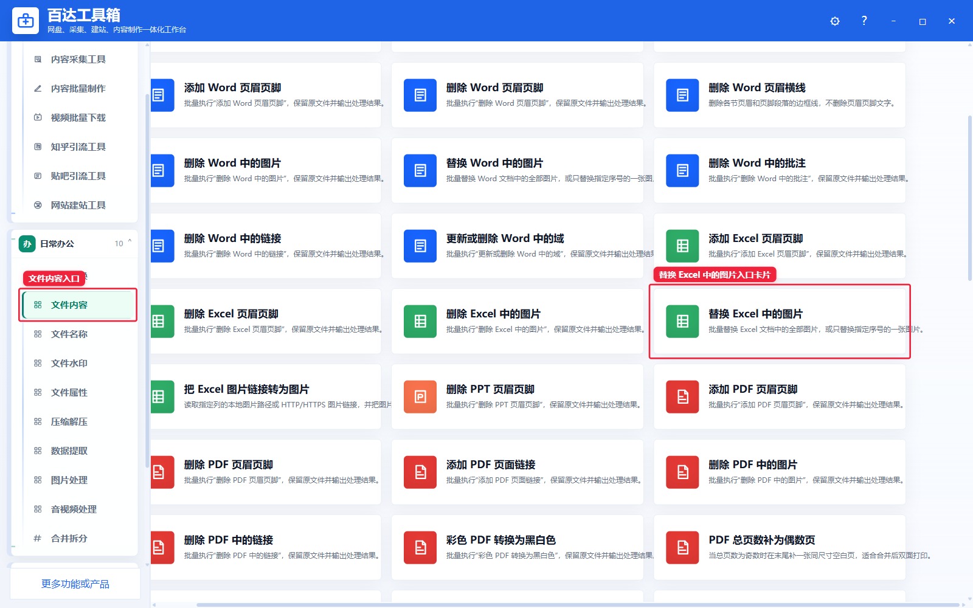
Task: Open the 添加 Word 页眉页脚 tool title
Action: click(x=232, y=88)
